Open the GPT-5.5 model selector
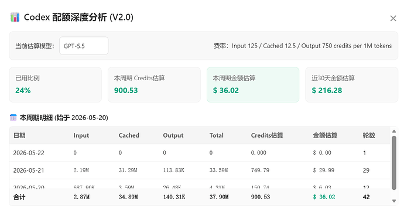This screenshot has height=212, width=404. 84,46
